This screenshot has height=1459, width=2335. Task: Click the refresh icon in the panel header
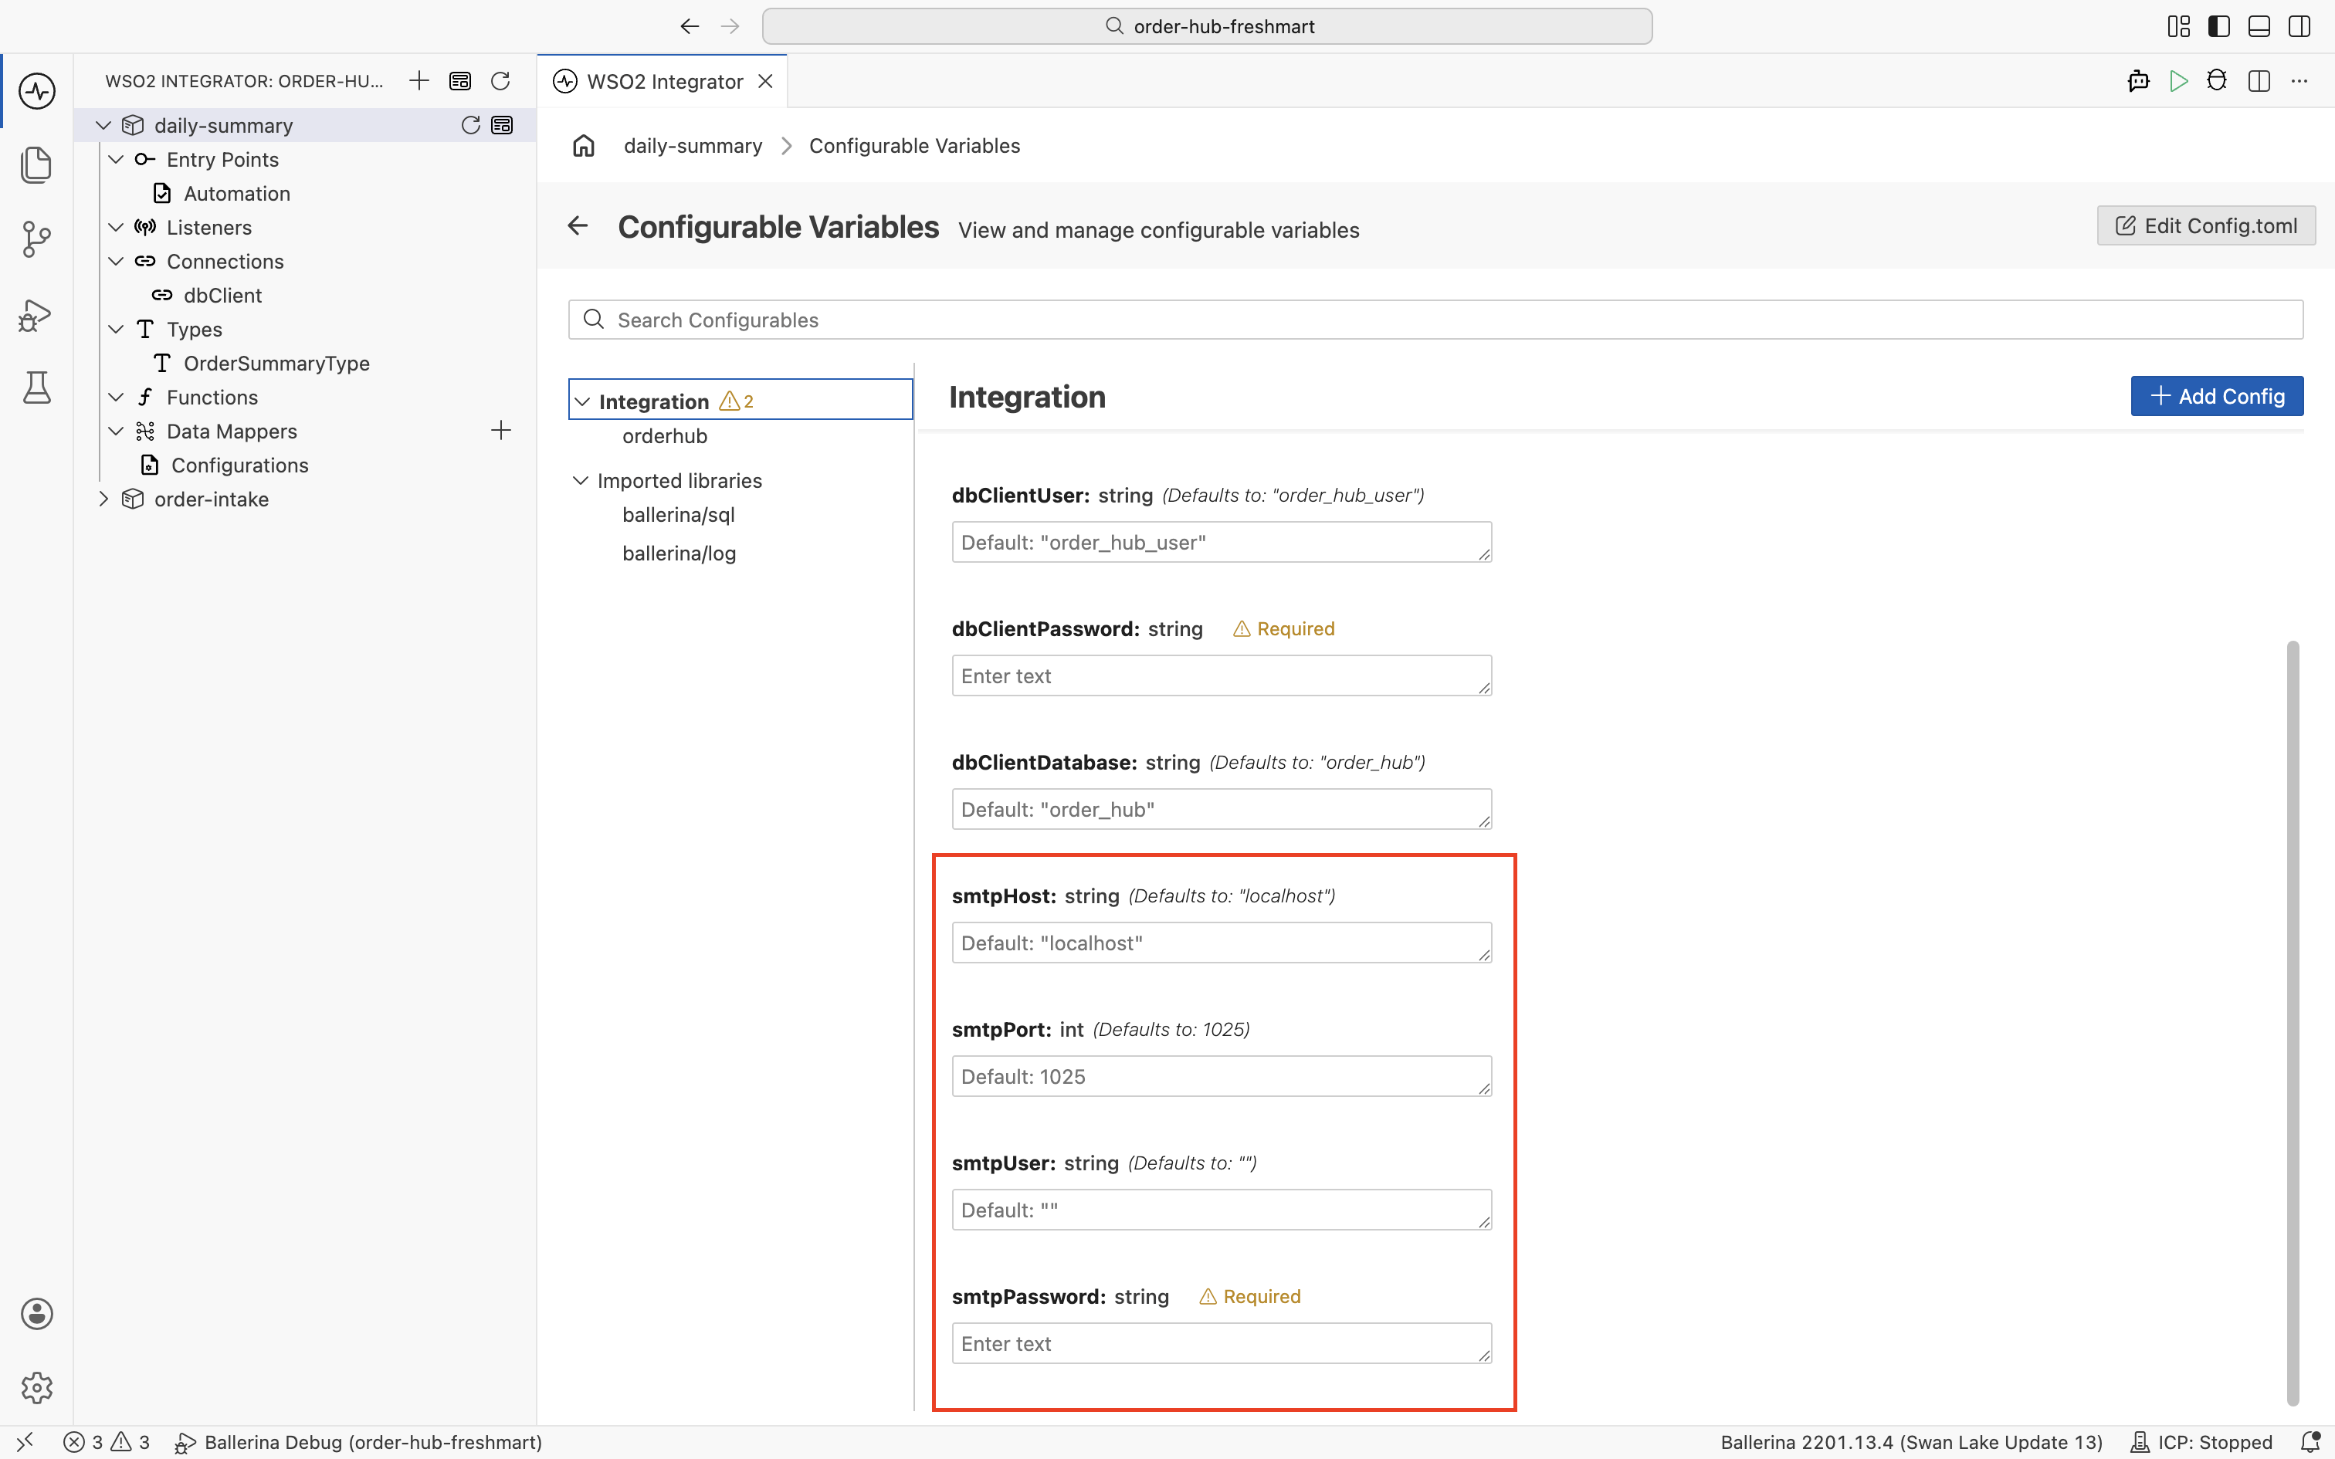pos(500,81)
